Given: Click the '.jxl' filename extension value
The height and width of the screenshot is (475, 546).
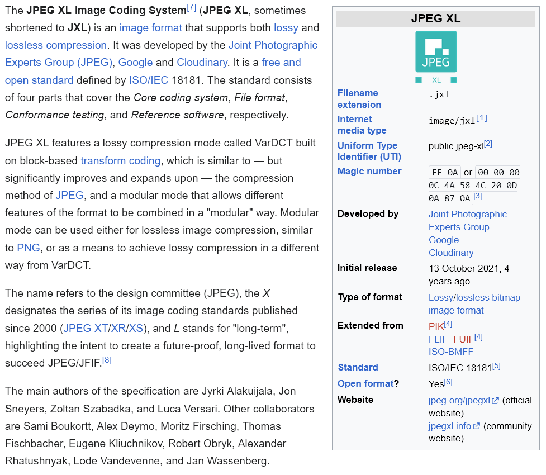Looking at the screenshot, I should click(439, 94).
